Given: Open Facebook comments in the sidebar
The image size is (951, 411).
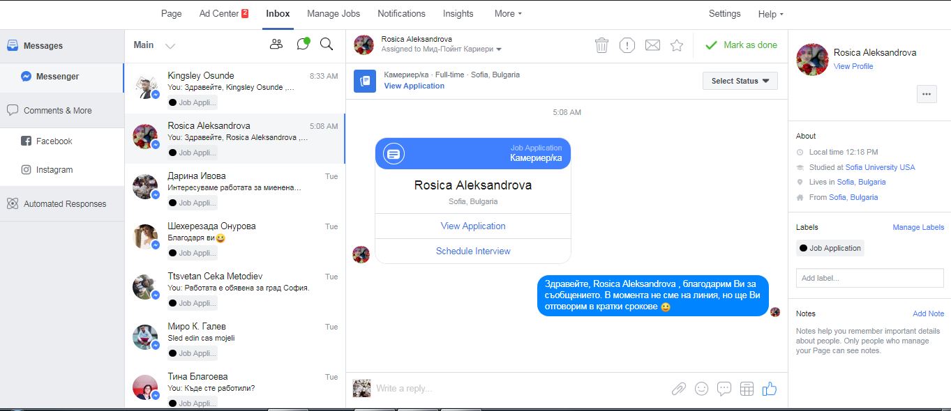Looking at the screenshot, I should (x=62, y=141).
